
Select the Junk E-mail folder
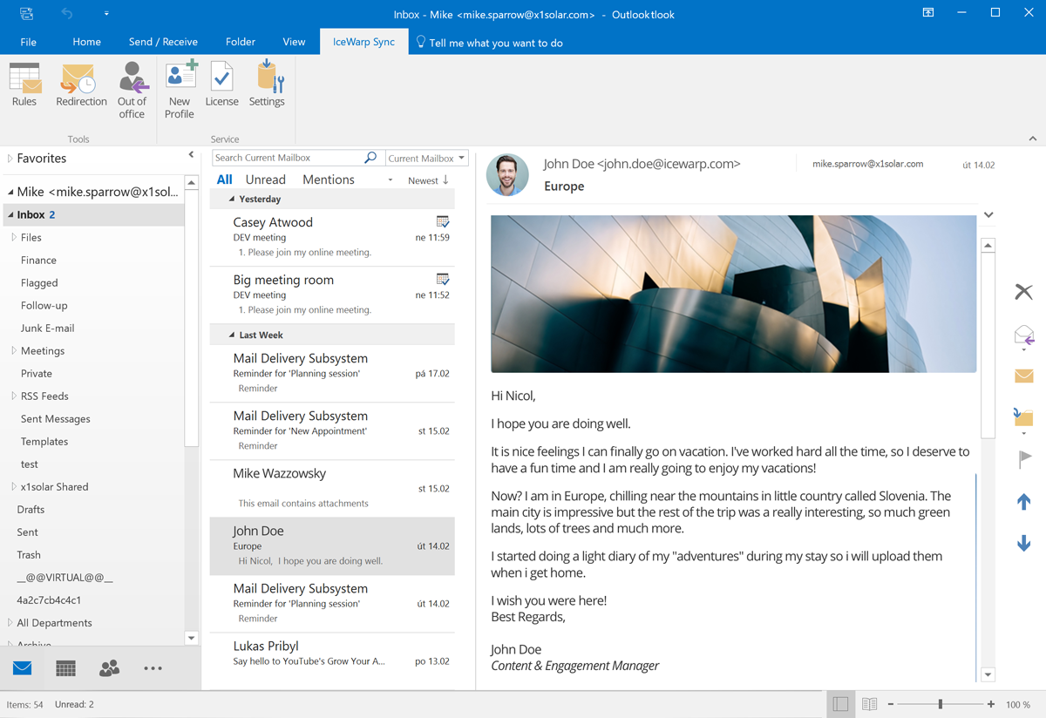pyautogui.click(x=47, y=328)
